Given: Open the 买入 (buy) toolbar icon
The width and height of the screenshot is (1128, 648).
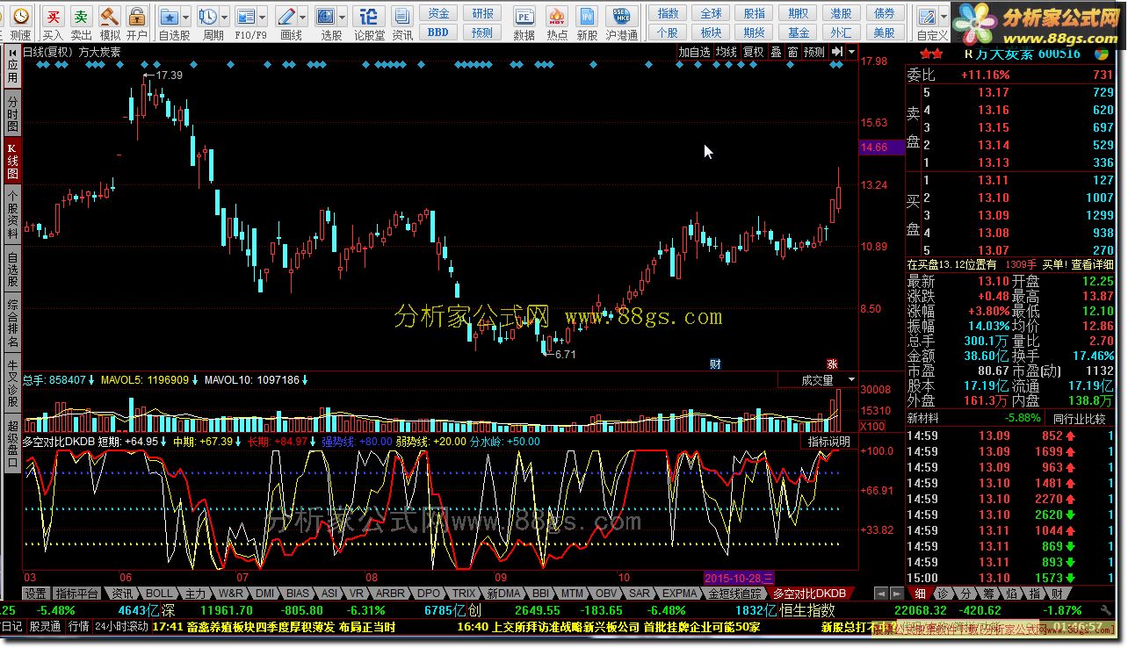Looking at the screenshot, I should tap(53, 16).
